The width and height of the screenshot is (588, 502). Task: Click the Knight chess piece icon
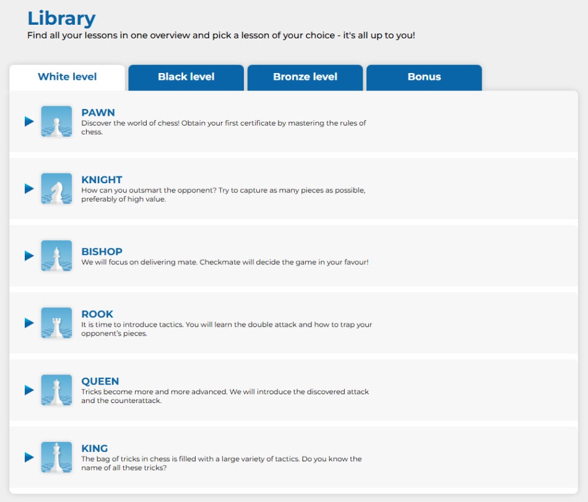click(x=56, y=188)
